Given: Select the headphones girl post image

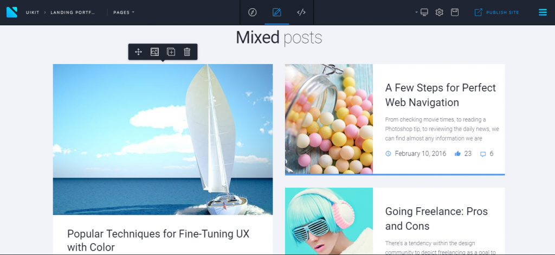Looking at the screenshot, I should (x=329, y=221).
